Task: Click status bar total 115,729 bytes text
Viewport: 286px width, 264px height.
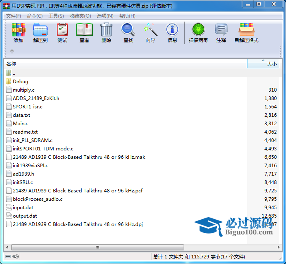Action: coord(199,257)
